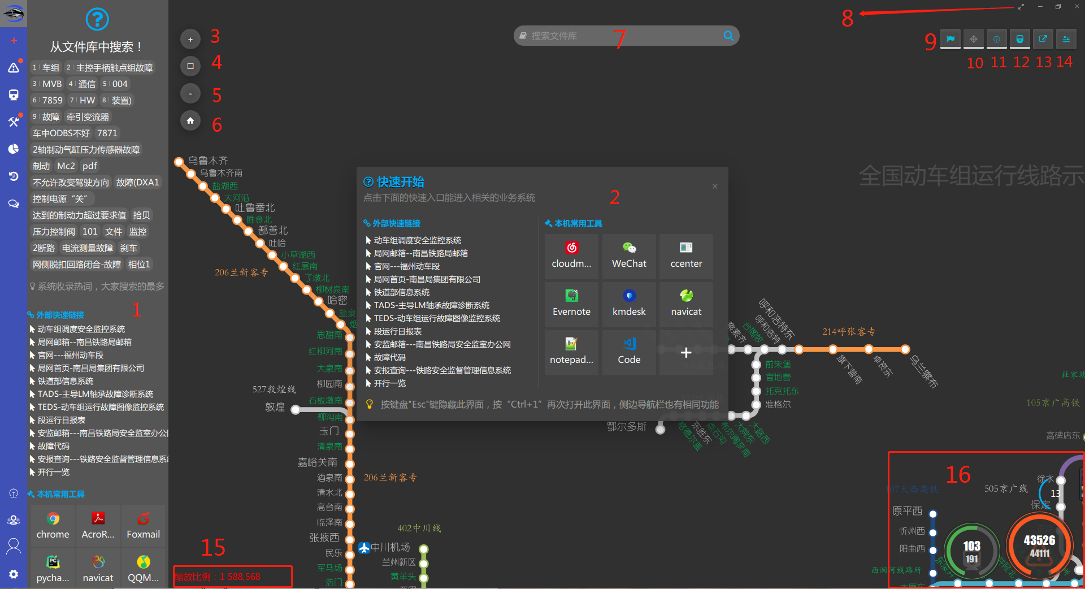Zoom in the map with plus button

click(x=190, y=40)
